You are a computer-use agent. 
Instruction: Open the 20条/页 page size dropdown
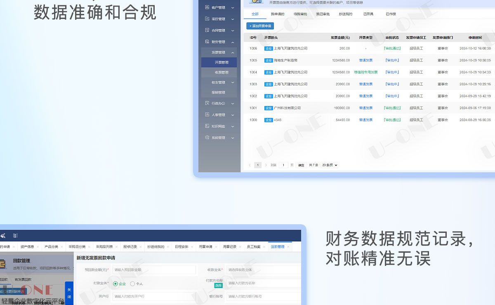[x=330, y=165]
